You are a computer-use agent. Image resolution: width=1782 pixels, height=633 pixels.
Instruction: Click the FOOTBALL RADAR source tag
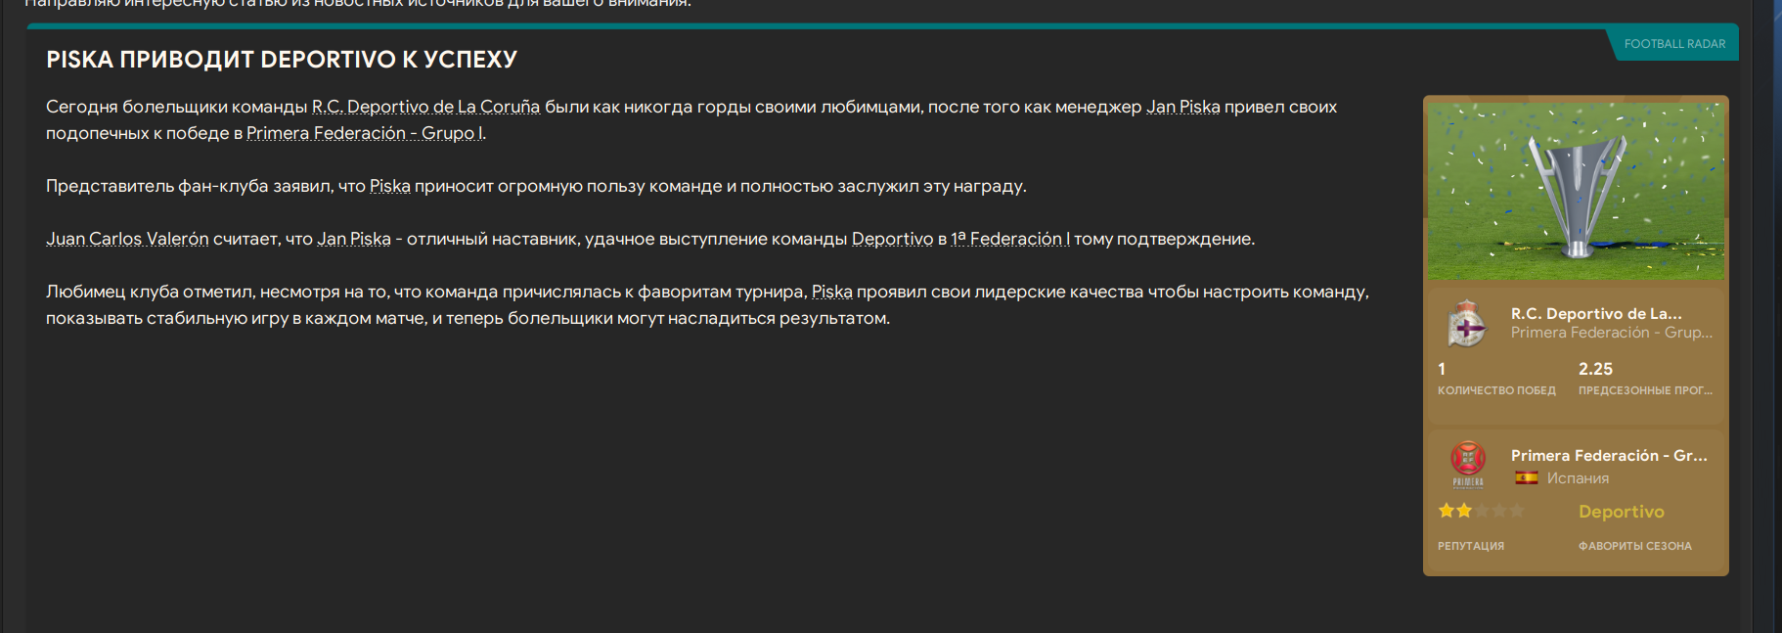pyautogui.click(x=1674, y=44)
